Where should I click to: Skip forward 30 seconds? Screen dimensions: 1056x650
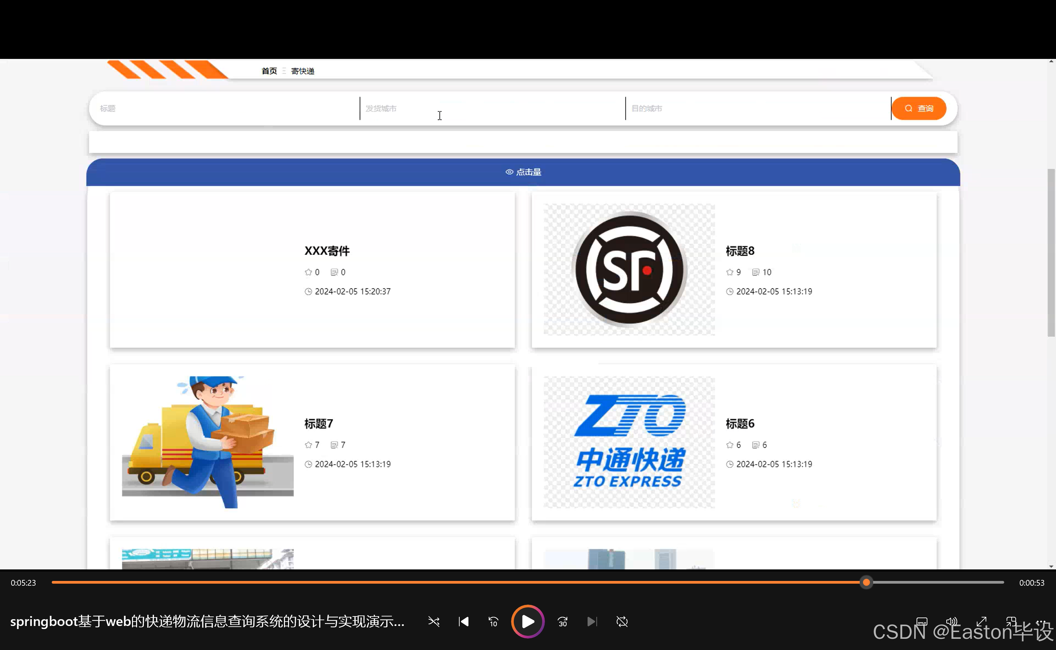coord(563,622)
